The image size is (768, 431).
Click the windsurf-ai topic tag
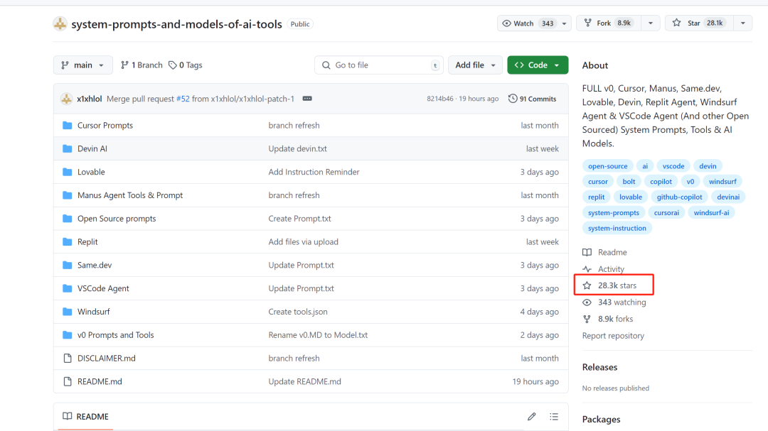711,213
